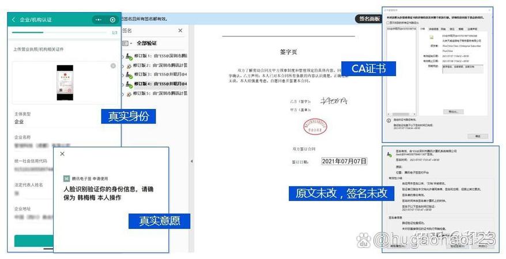Select 修订版 5 row text
The width and height of the screenshot is (506, 259).
[x=161, y=93]
